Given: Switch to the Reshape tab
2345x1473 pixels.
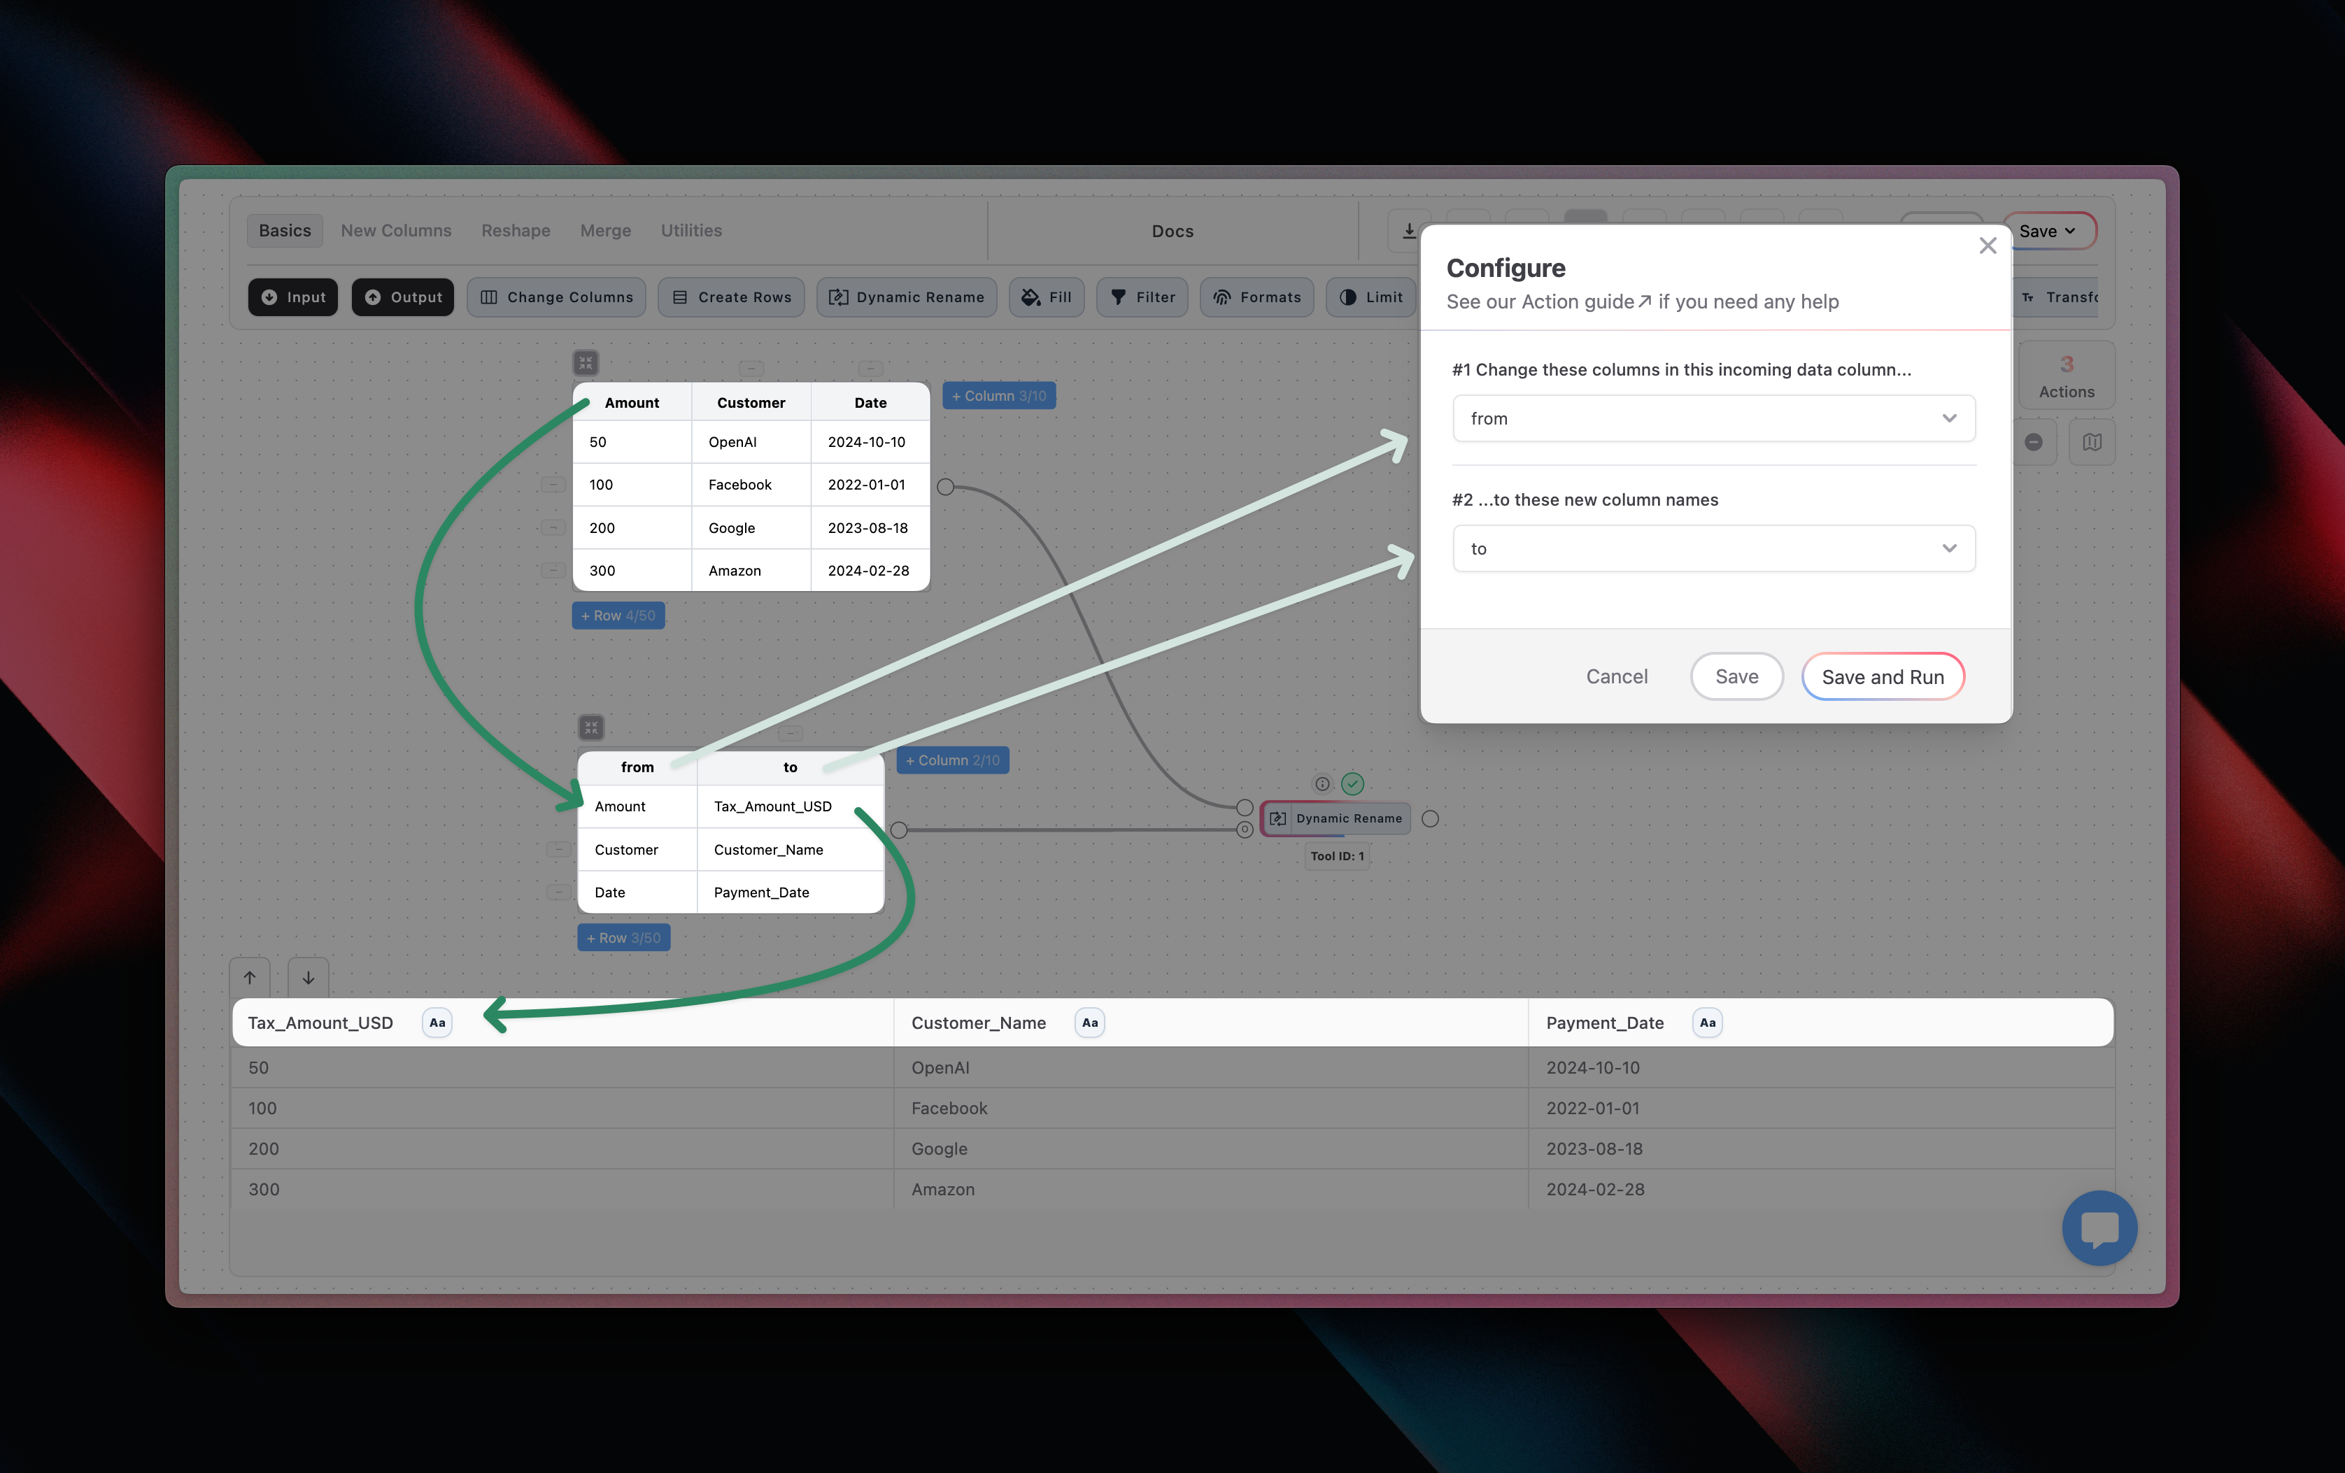Looking at the screenshot, I should pyautogui.click(x=515, y=231).
